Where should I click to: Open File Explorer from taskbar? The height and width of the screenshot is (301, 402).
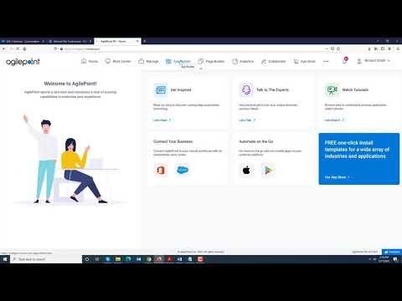tap(118, 259)
